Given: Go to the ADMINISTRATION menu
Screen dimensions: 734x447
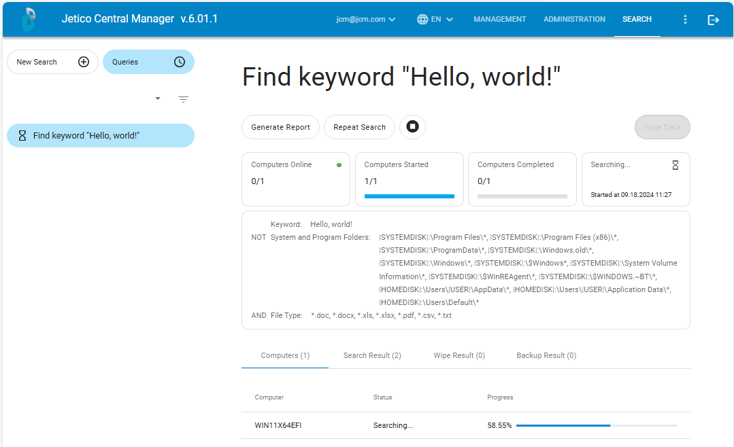Looking at the screenshot, I should (x=574, y=19).
